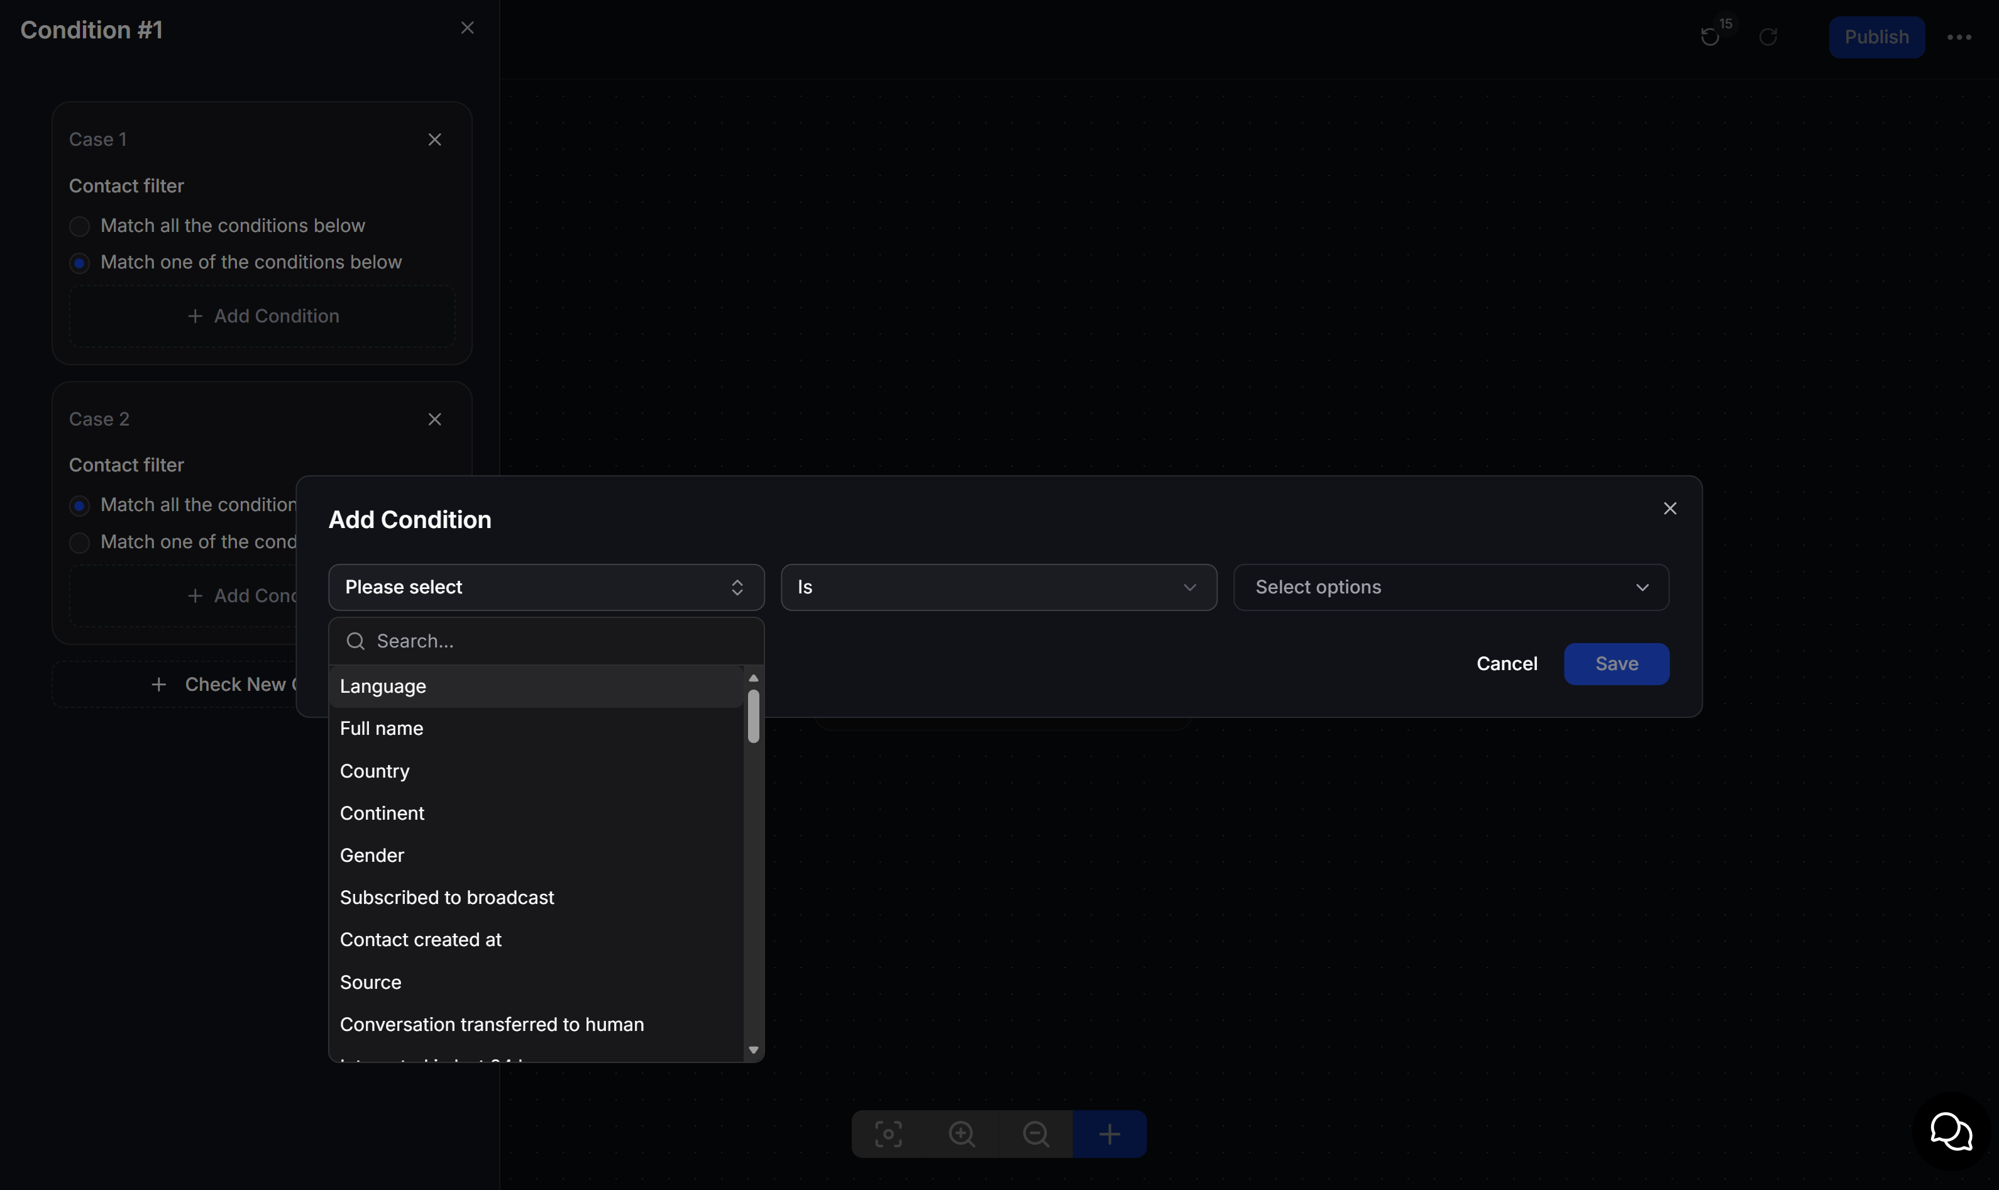Choose Conversation transferred to human option
The height and width of the screenshot is (1190, 1999).
click(x=536, y=1024)
